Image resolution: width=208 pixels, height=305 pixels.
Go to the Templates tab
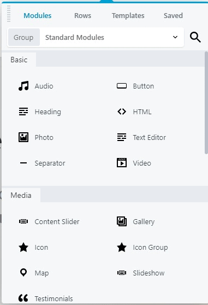point(128,16)
